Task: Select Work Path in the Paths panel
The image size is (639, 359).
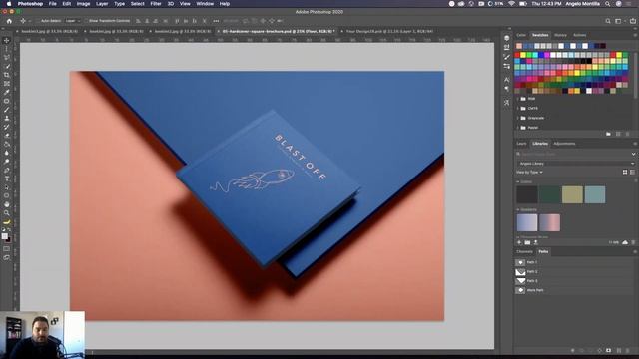Action: 574,290
